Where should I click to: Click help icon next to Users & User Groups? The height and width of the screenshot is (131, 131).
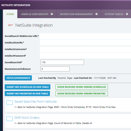[x=52, y=14]
